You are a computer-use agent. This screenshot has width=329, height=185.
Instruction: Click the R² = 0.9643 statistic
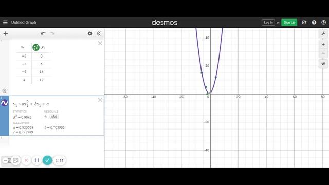coord(22,117)
